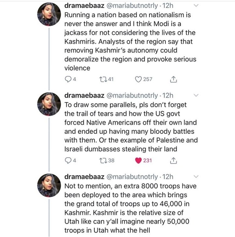
Task: View second tweet's profile avatar
Action: [49, 103]
